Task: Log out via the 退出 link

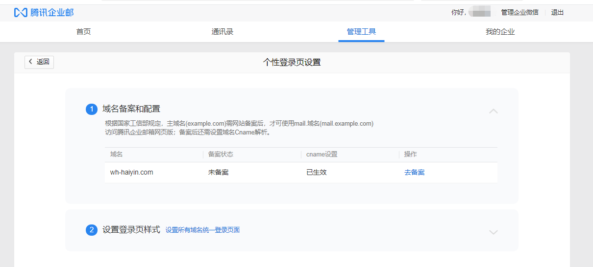Action: point(557,13)
